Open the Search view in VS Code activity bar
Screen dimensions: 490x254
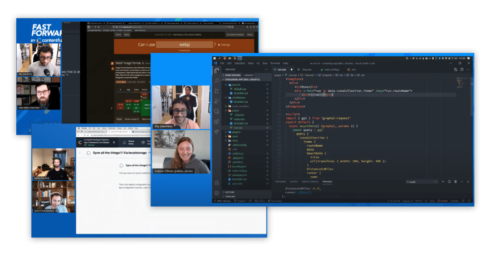coord(217,81)
